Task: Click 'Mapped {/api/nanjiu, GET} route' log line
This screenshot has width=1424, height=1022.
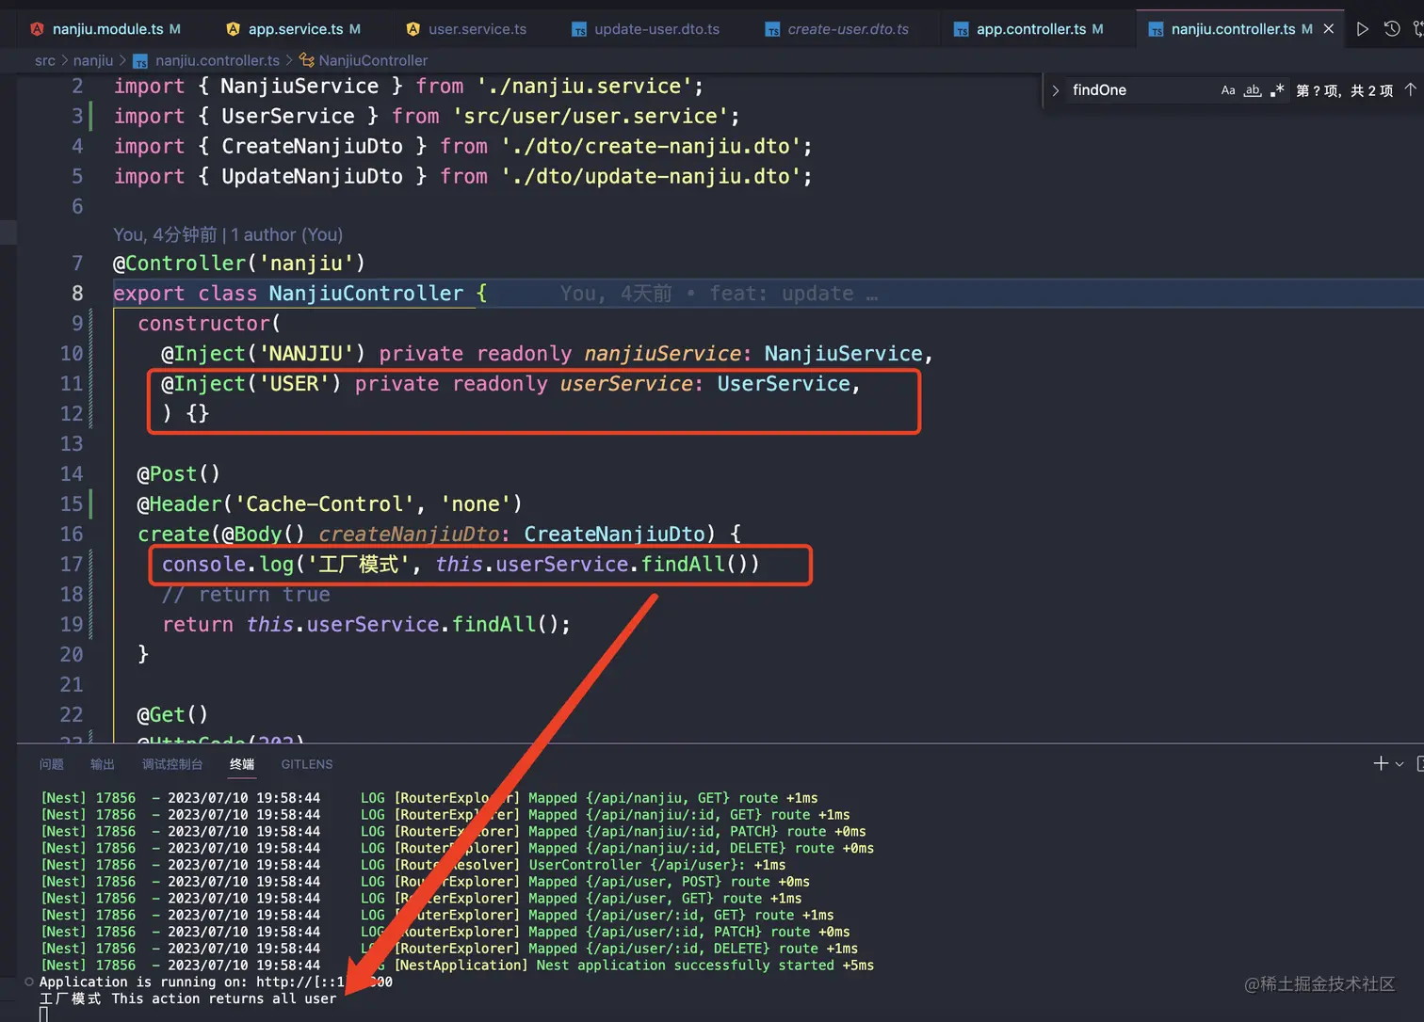Action: click(429, 798)
